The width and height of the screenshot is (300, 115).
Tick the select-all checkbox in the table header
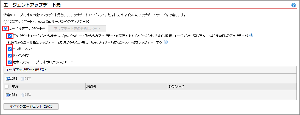coord(7,87)
